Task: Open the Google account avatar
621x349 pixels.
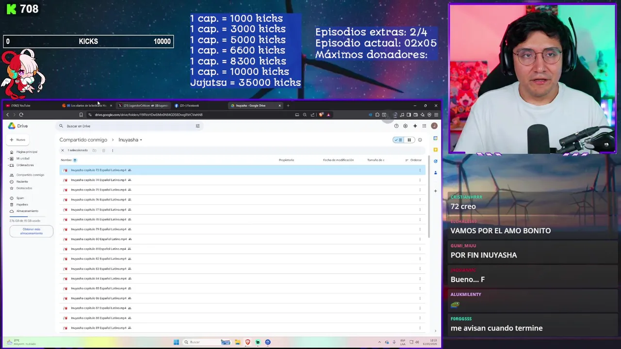Action: (x=434, y=126)
